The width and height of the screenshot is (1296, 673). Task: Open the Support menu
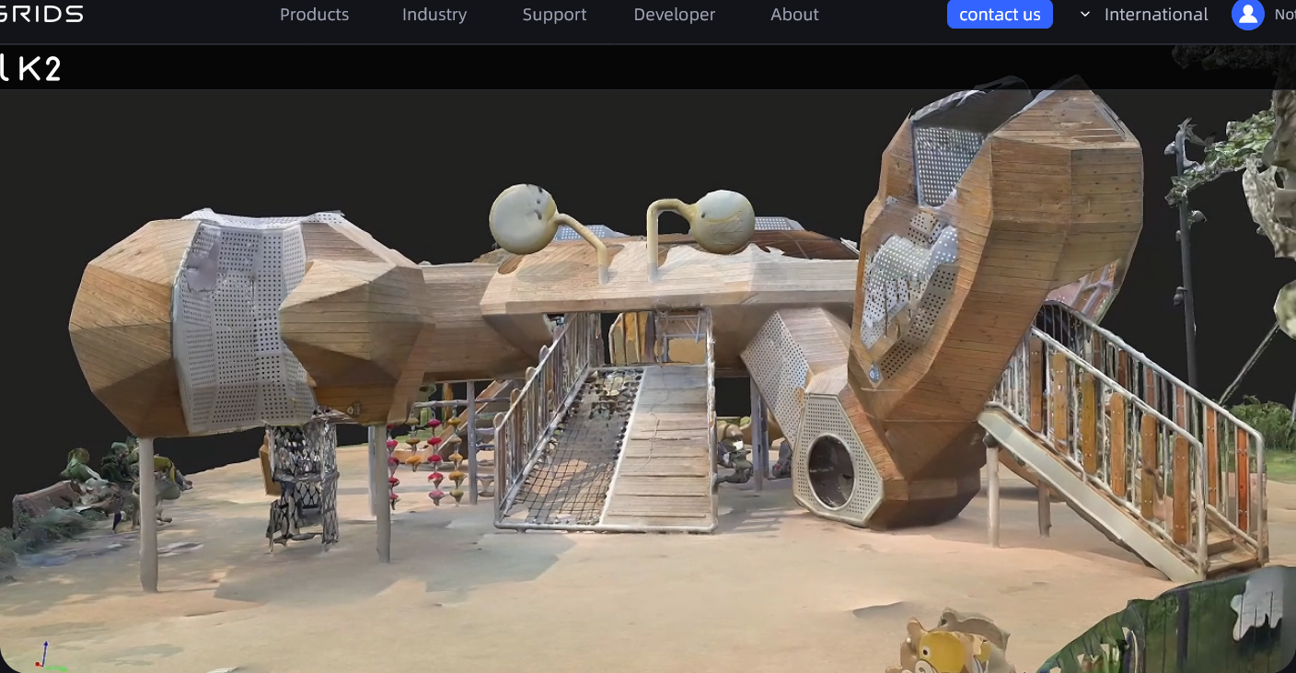pyautogui.click(x=554, y=15)
